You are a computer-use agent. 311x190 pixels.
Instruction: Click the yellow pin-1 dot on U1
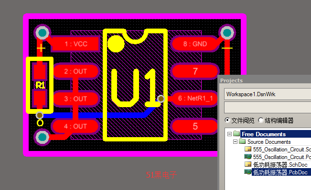[x=116, y=44]
